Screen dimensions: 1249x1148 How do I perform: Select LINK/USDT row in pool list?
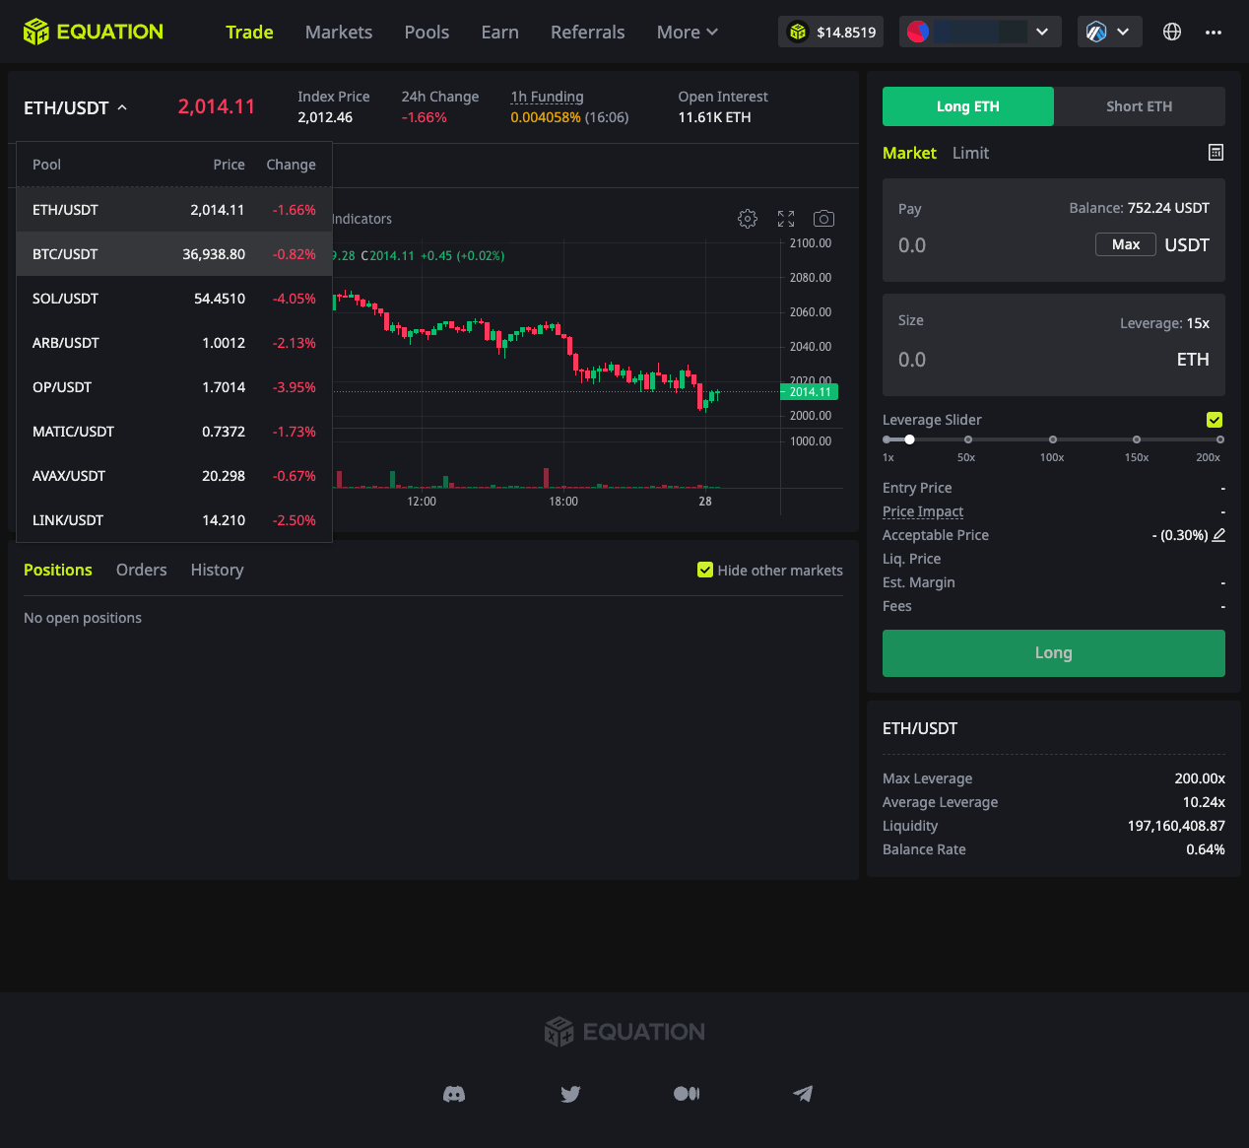click(174, 520)
